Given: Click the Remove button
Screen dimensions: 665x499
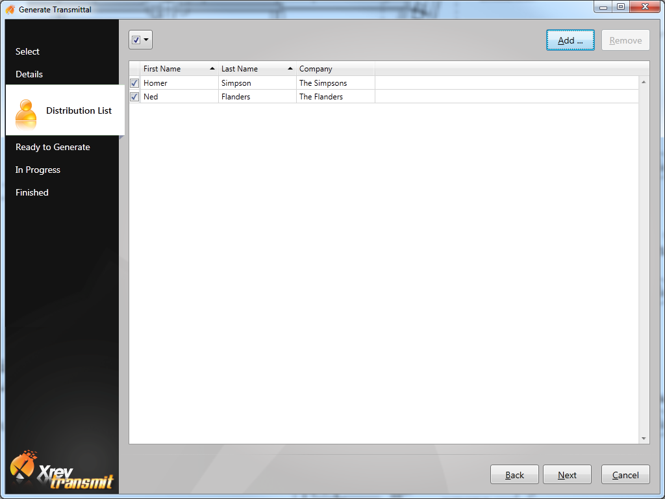Looking at the screenshot, I should 625,40.
